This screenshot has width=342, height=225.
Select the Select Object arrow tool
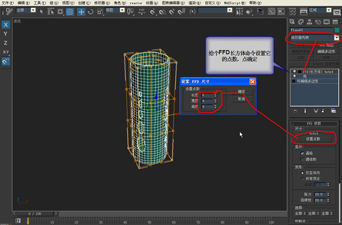(42, 11)
